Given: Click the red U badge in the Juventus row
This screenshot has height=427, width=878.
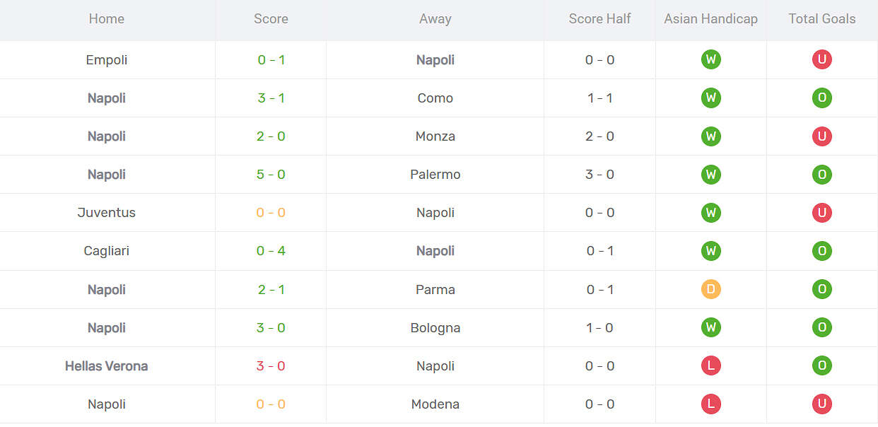Looking at the screenshot, I should click(821, 213).
